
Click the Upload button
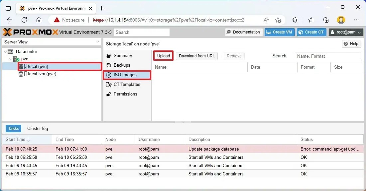coord(163,56)
